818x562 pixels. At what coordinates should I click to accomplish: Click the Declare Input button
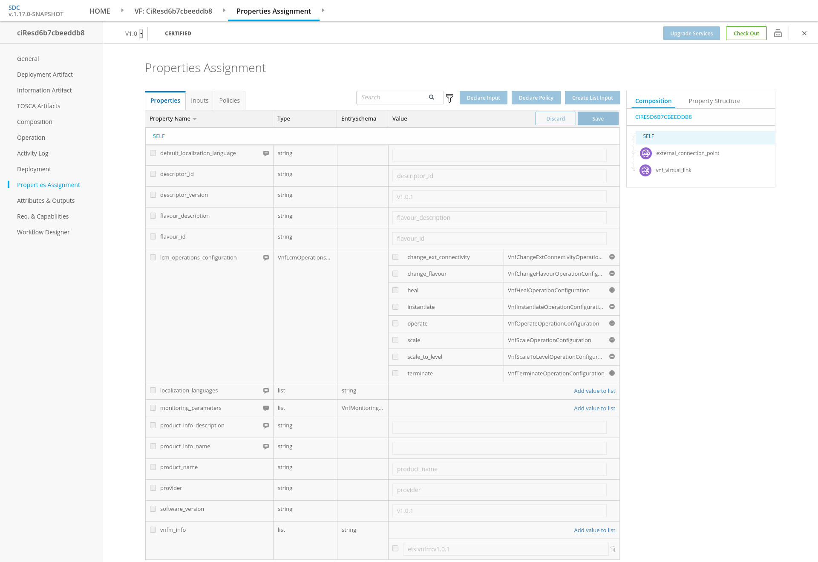tap(483, 98)
